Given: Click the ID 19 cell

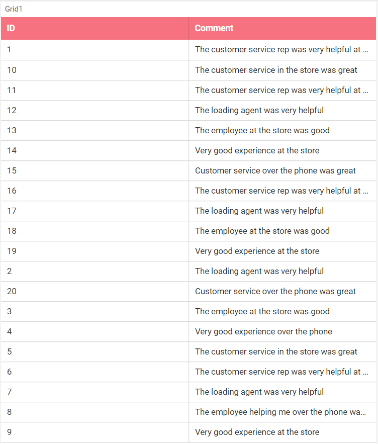Looking at the screenshot, I should (95, 251).
